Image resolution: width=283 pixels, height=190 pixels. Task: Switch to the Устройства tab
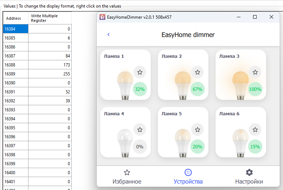pos(188,177)
